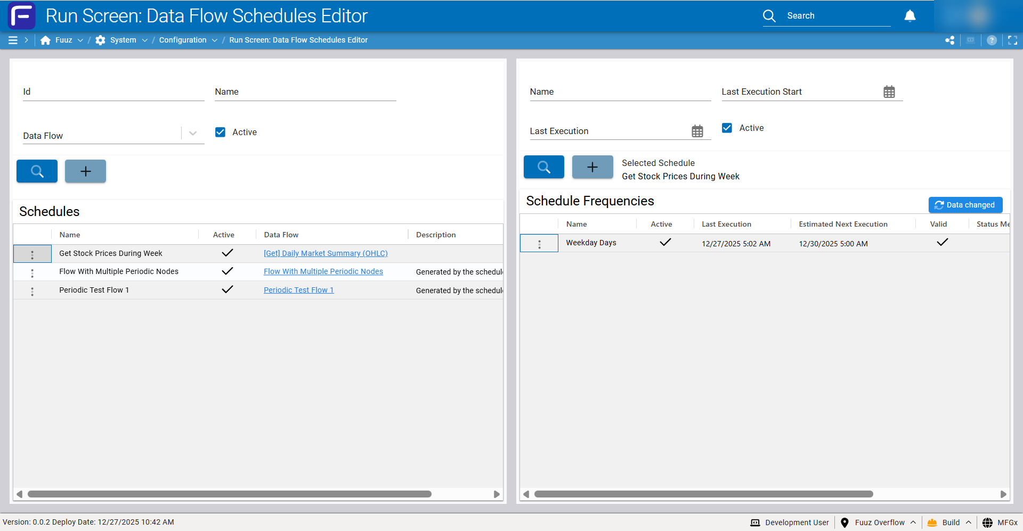Click the share icon in breadcrumb bar
This screenshot has width=1023, height=531.
click(949, 40)
